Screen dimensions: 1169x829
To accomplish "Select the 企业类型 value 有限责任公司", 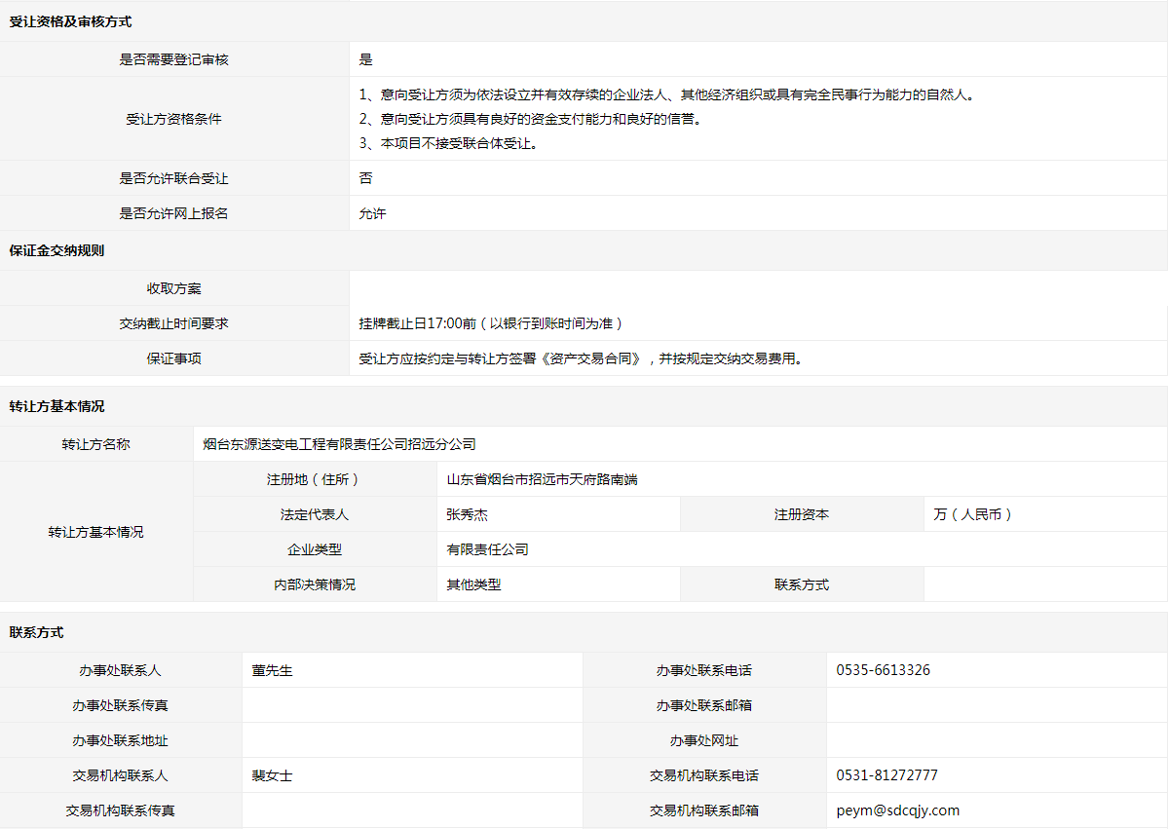I will point(487,549).
